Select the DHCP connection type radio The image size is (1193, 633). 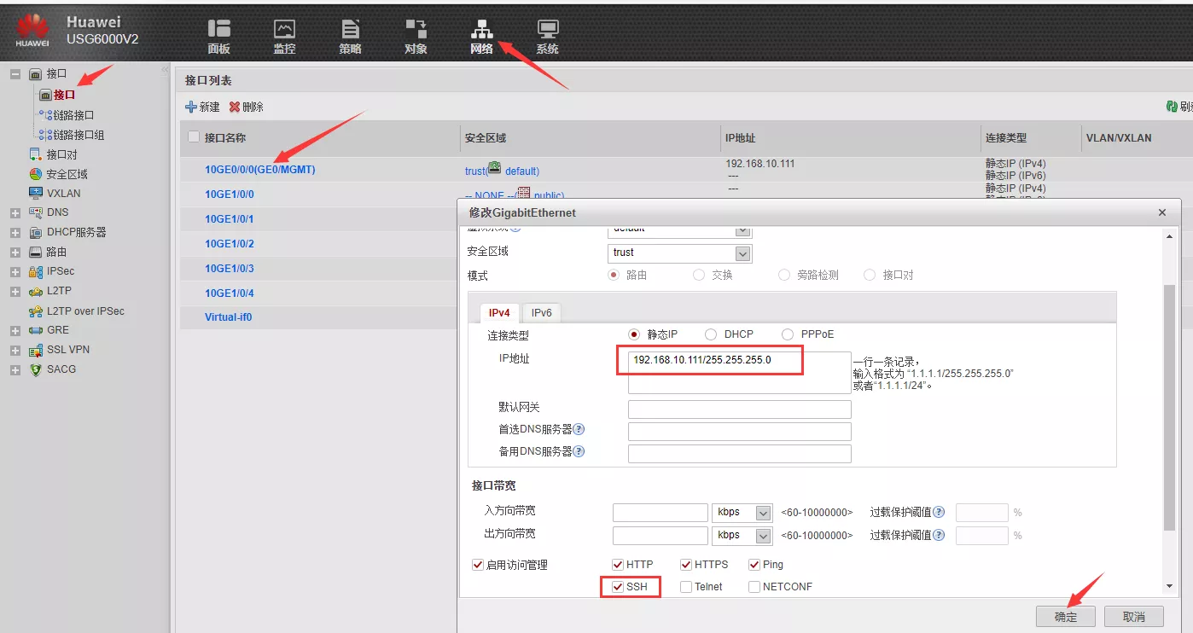click(x=711, y=335)
